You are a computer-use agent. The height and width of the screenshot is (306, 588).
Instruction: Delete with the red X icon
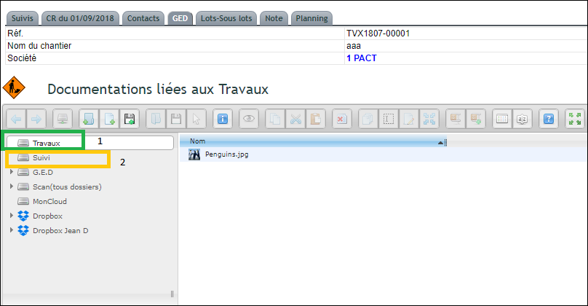pos(341,119)
